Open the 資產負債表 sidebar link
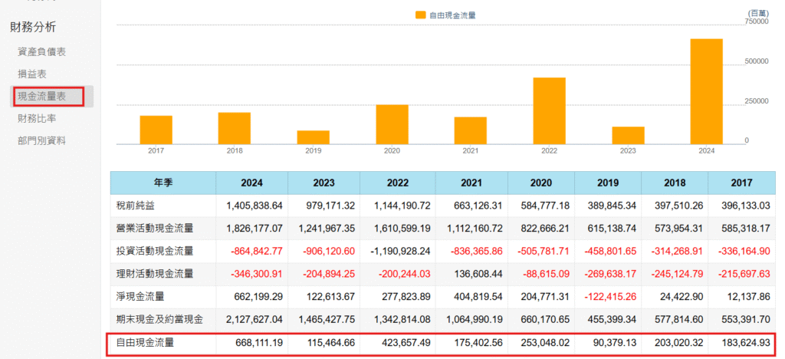The height and width of the screenshot is (359, 785). pos(41,51)
